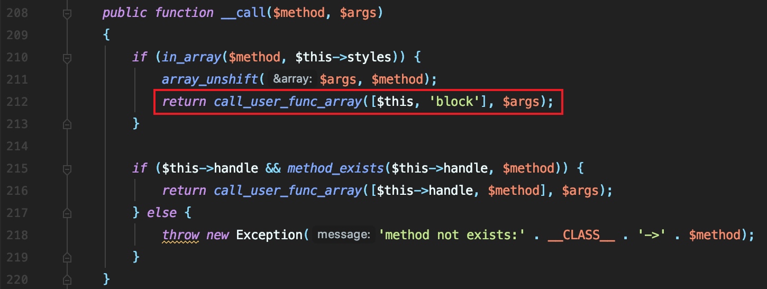Click line number 218 in the gutter
The width and height of the screenshot is (767, 289).
pyautogui.click(x=17, y=235)
